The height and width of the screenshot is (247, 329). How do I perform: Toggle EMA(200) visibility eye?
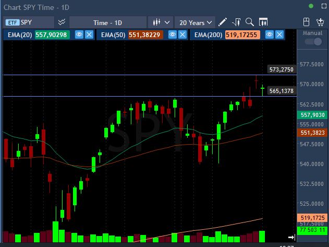click(x=270, y=34)
